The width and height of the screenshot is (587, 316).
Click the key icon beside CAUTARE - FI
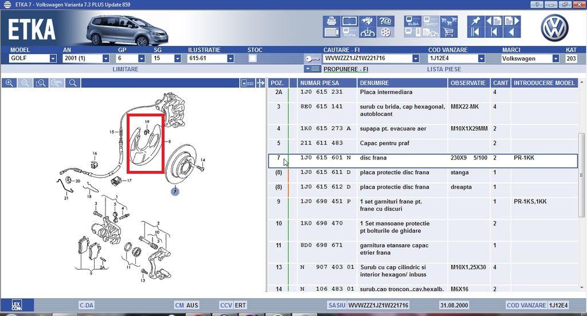click(x=312, y=58)
